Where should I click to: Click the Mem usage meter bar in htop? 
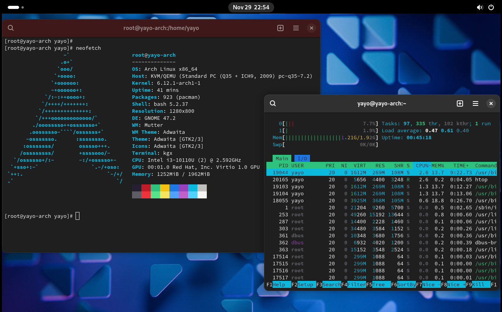(326, 138)
